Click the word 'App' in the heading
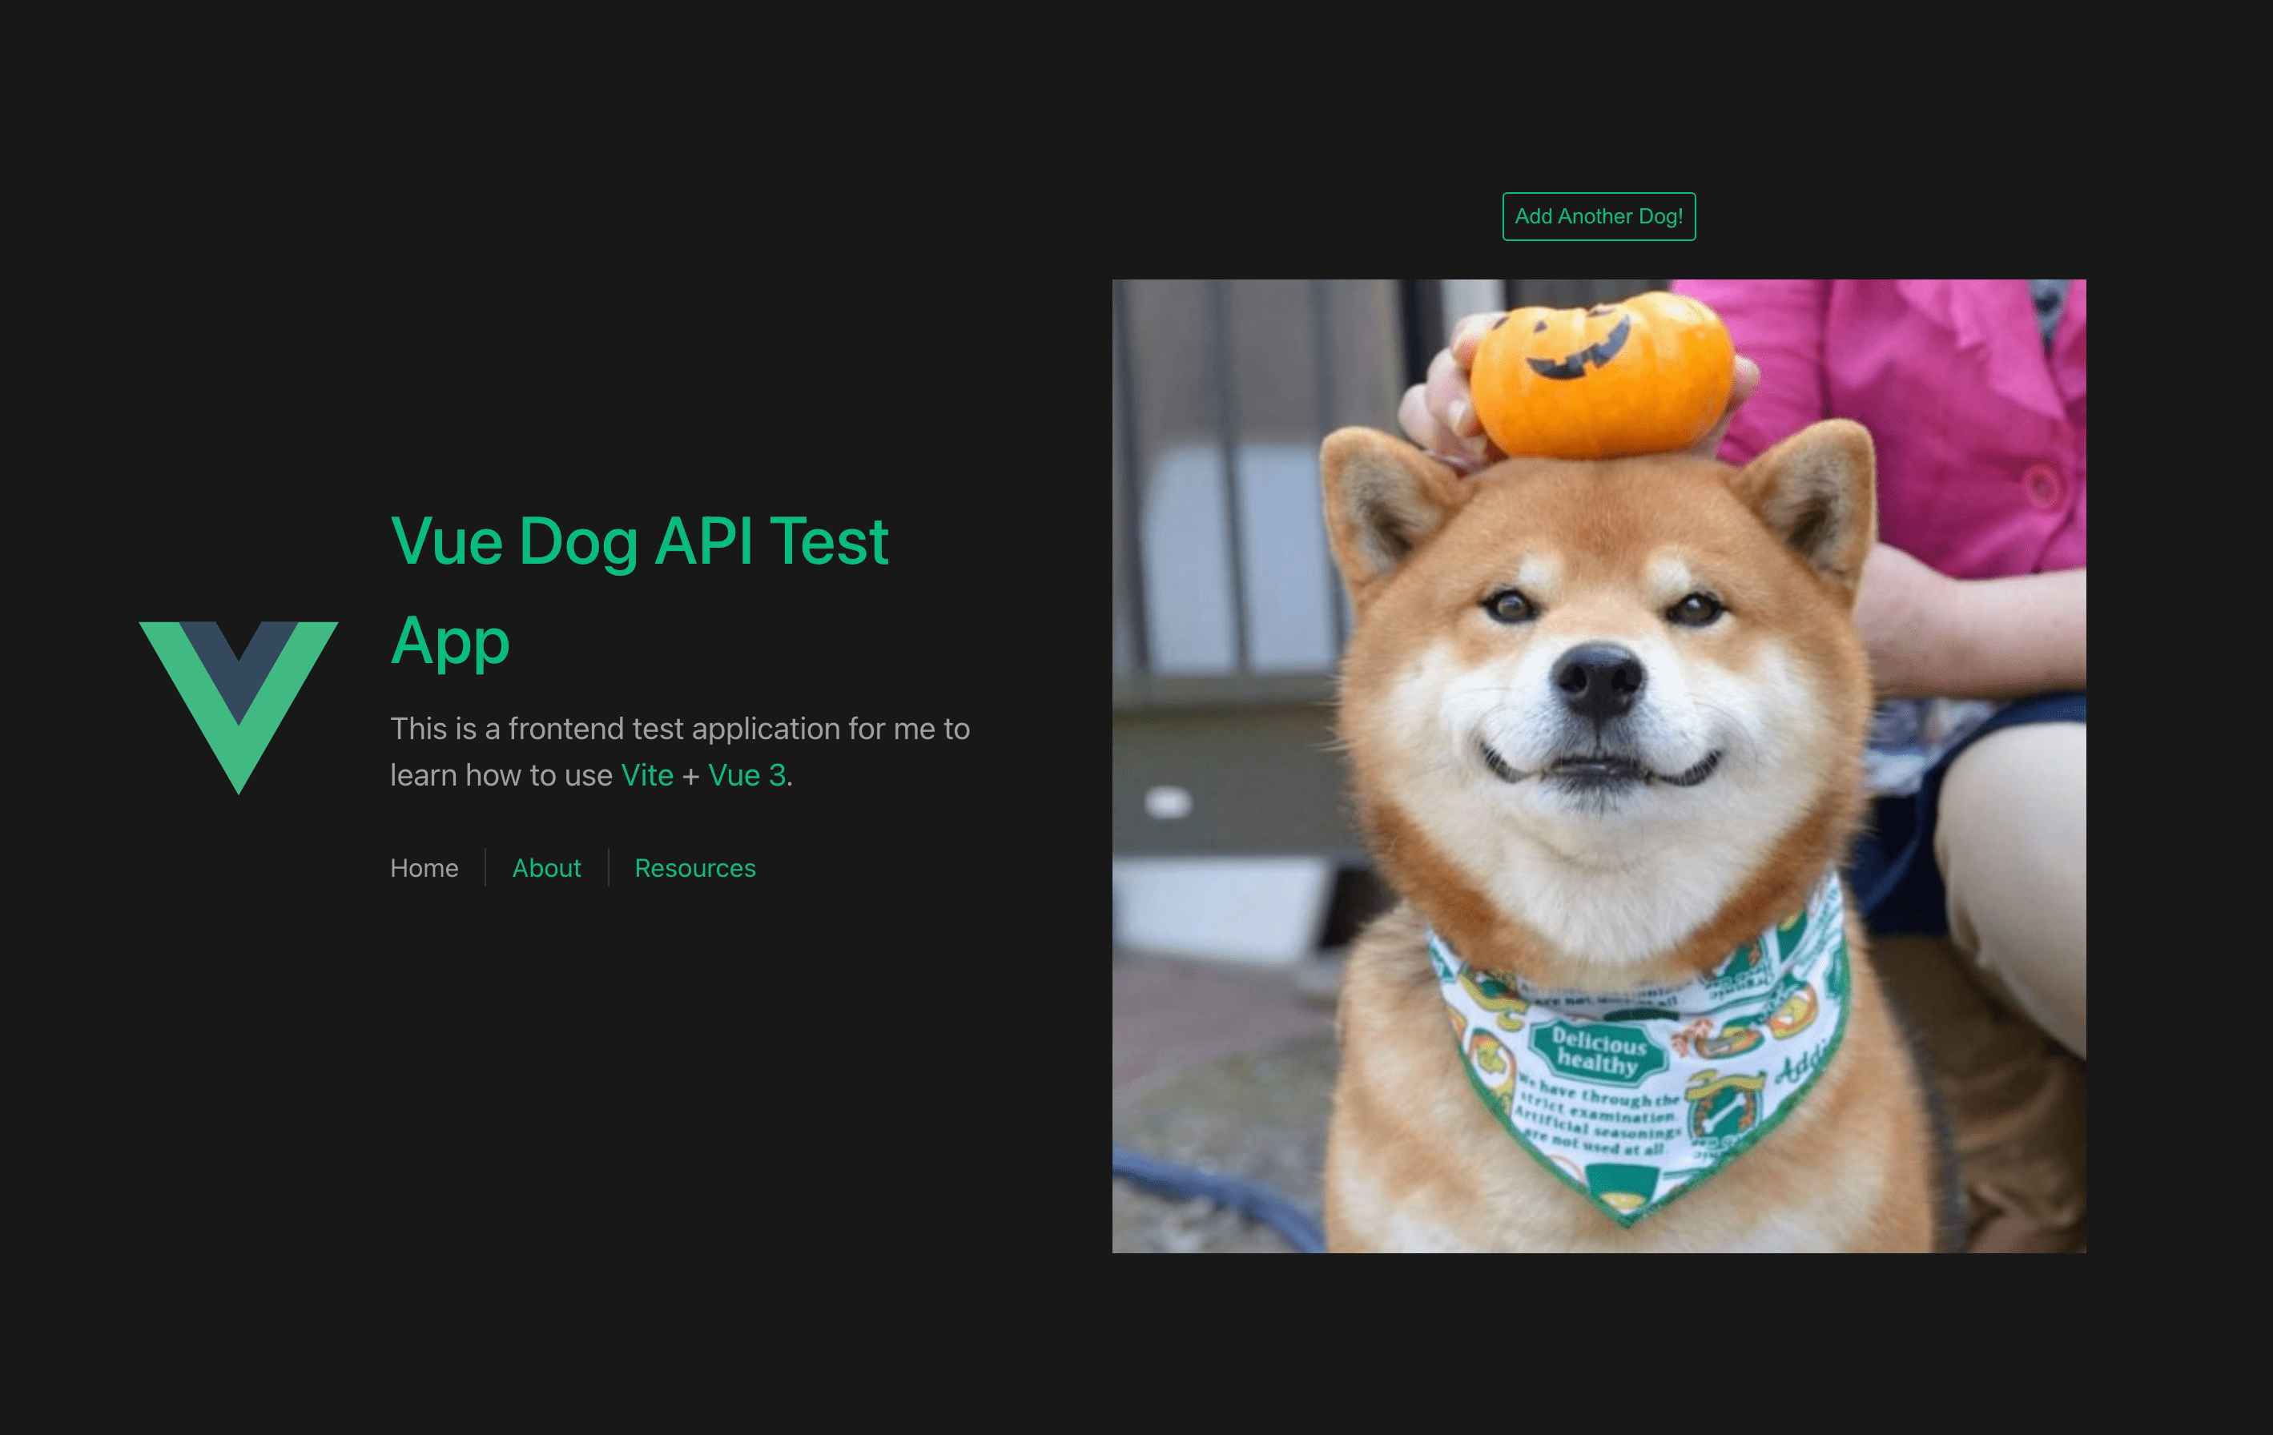 click(450, 641)
